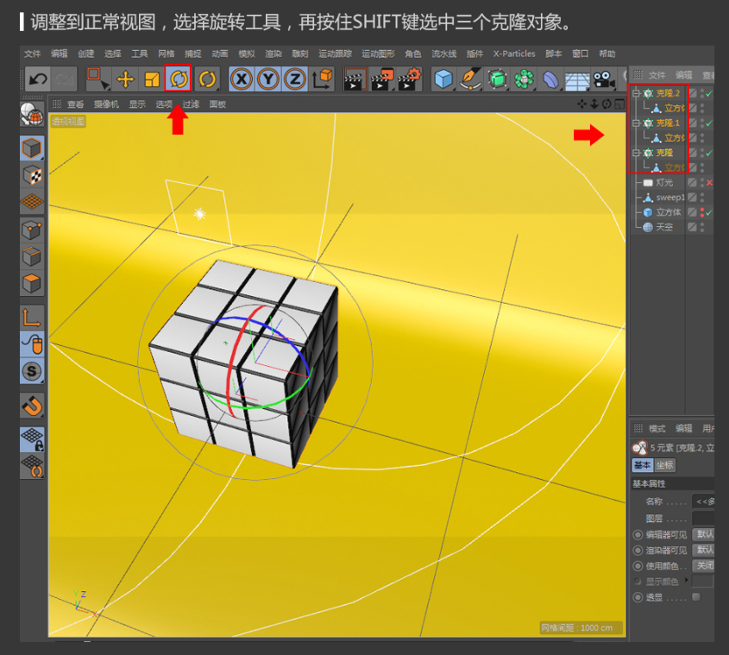Toggle the X axis lock
Image resolution: width=729 pixels, height=655 pixels.
point(242,79)
